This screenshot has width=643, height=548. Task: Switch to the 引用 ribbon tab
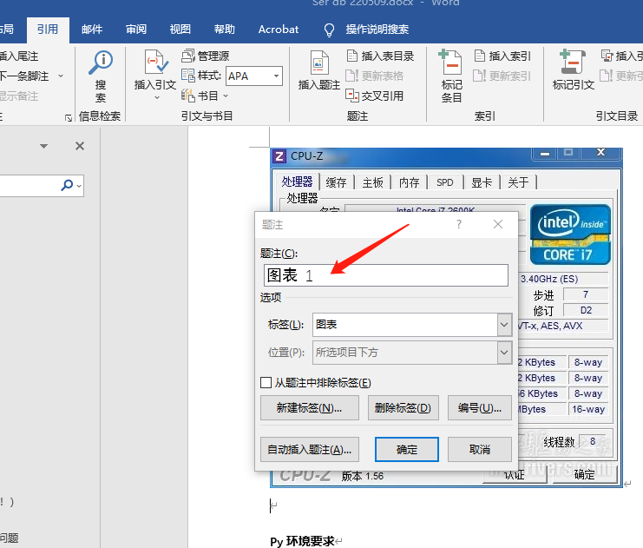(x=48, y=30)
